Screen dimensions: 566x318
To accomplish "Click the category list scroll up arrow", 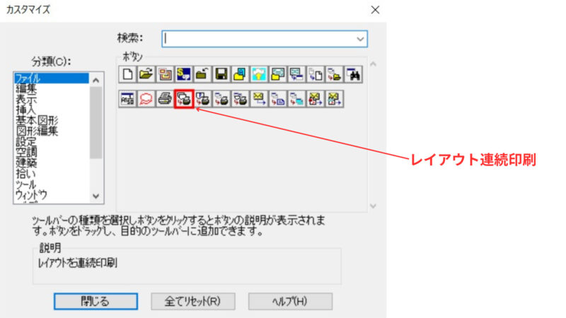I will (x=96, y=80).
